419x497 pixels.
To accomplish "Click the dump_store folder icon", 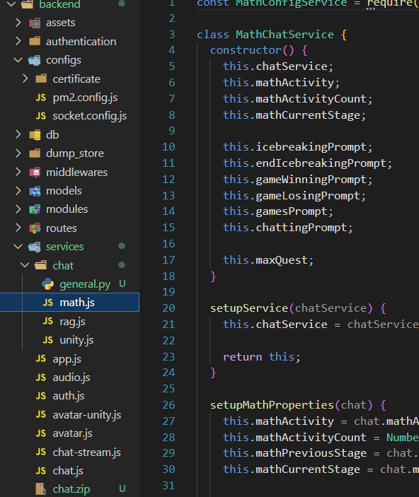I will coord(35,153).
